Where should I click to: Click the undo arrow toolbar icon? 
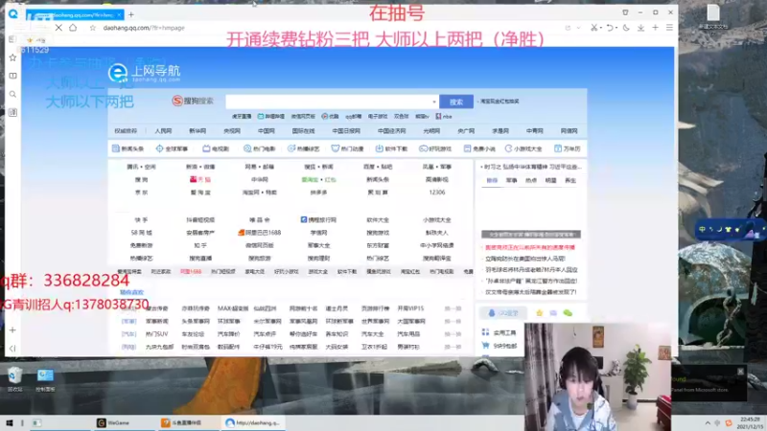coord(610,28)
